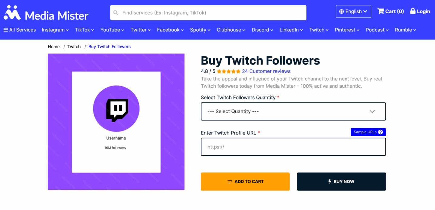
Task: Click the Login padlock icon
Action: pyautogui.click(x=413, y=11)
